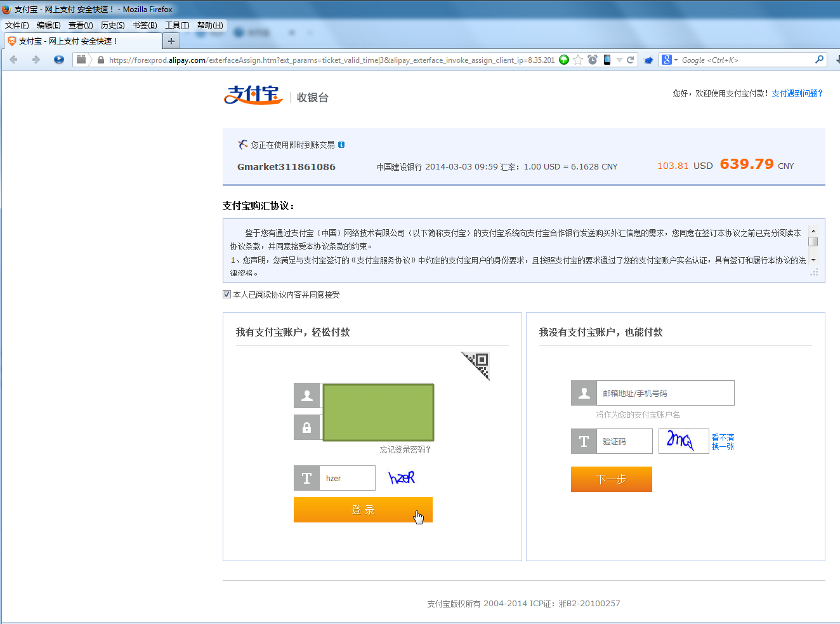
Task: Click the user icon of login account field
Action: click(307, 395)
